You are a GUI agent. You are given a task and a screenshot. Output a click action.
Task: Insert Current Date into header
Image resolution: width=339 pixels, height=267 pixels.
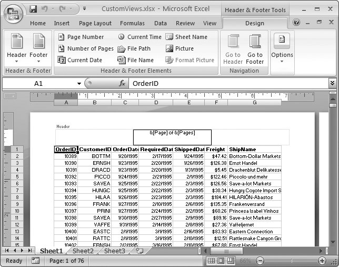pyautogui.click(x=80, y=60)
